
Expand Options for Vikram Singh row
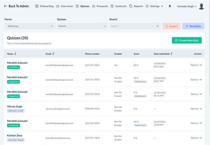click(x=196, y=109)
